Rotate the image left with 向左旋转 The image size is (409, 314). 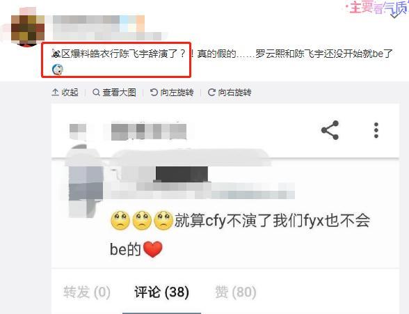click(172, 92)
